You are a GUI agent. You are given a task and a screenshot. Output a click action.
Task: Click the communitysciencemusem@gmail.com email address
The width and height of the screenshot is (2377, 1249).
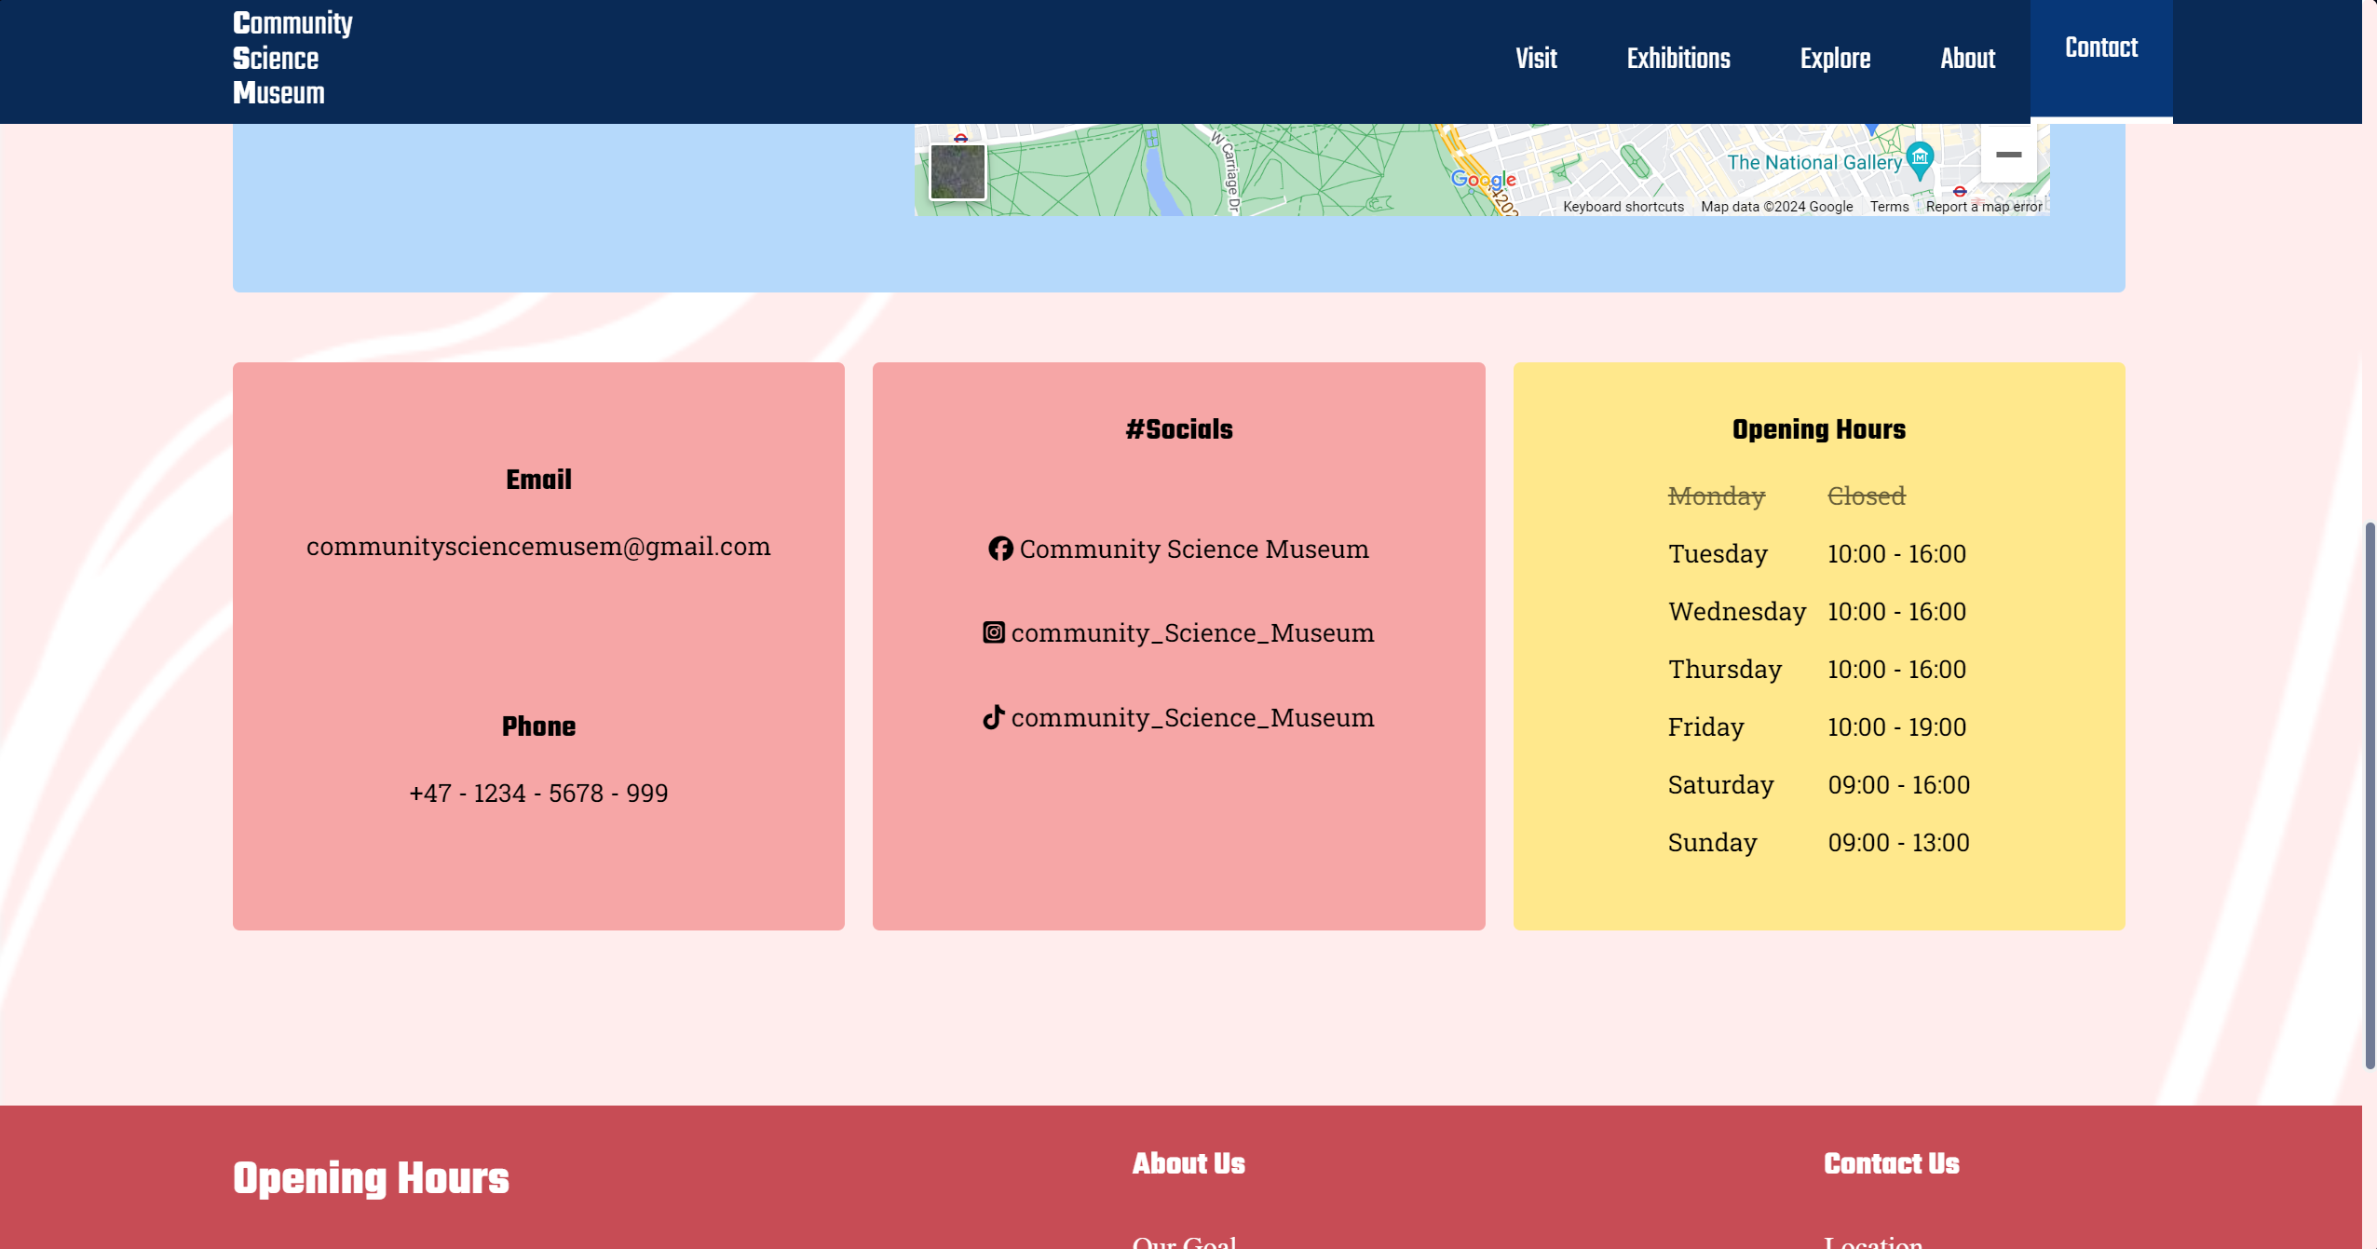pyautogui.click(x=538, y=547)
